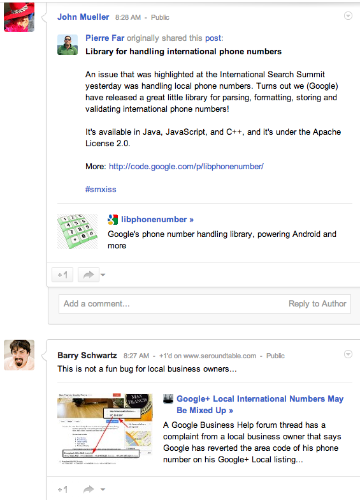Click +1 on John Mueller's post
Viewport: 360px width, 500px height.
(x=62, y=275)
